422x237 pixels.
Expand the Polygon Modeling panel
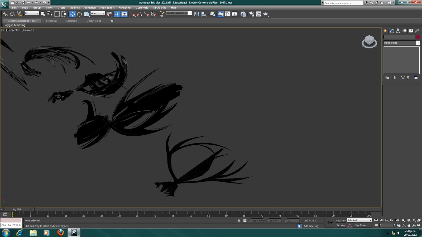tap(15, 25)
